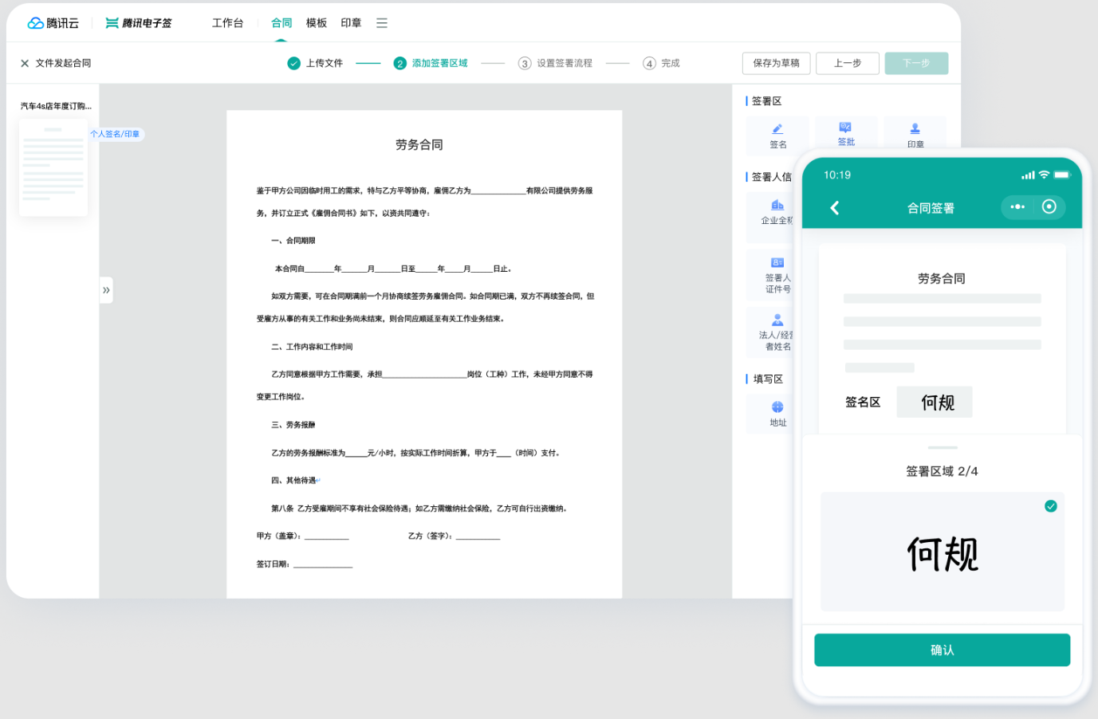This screenshot has width=1098, height=719.
Task: Open the 工作台 tab
Action: pyautogui.click(x=227, y=23)
